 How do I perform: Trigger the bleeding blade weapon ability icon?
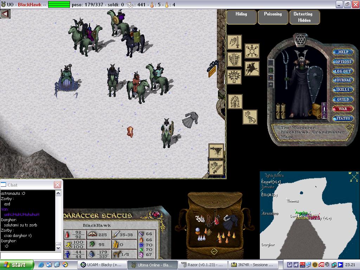(x=216, y=151)
